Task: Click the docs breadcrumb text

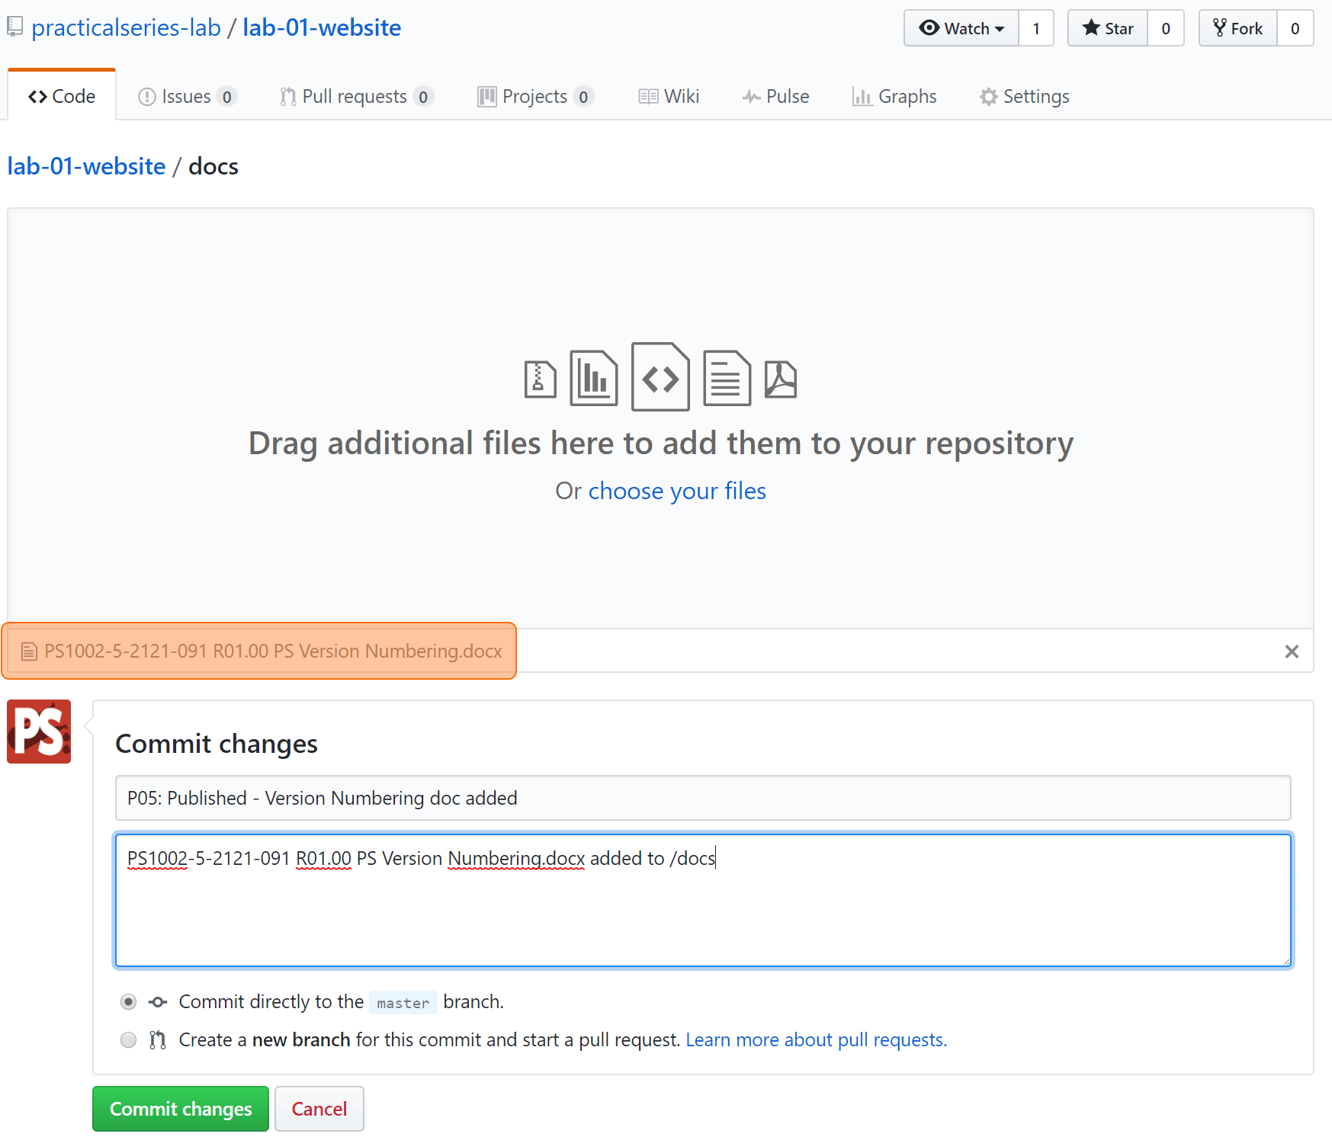Action: [x=213, y=166]
